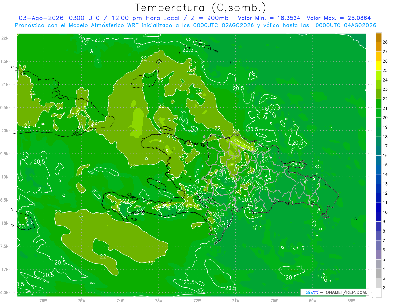Click the '28' color scale label
Viewport: 394px width, 305px height.
click(385, 42)
